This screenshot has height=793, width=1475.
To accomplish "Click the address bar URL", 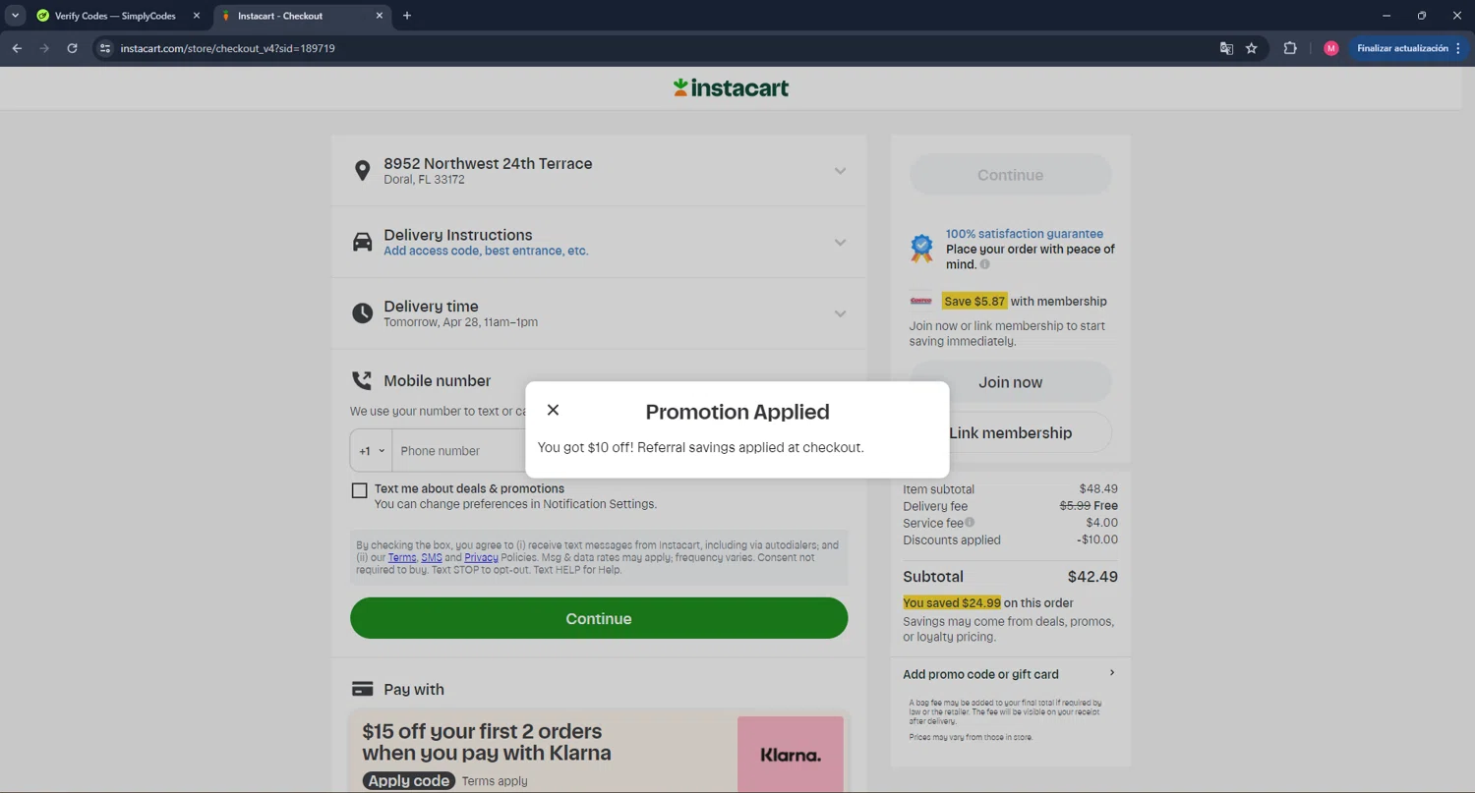I will pos(227,48).
